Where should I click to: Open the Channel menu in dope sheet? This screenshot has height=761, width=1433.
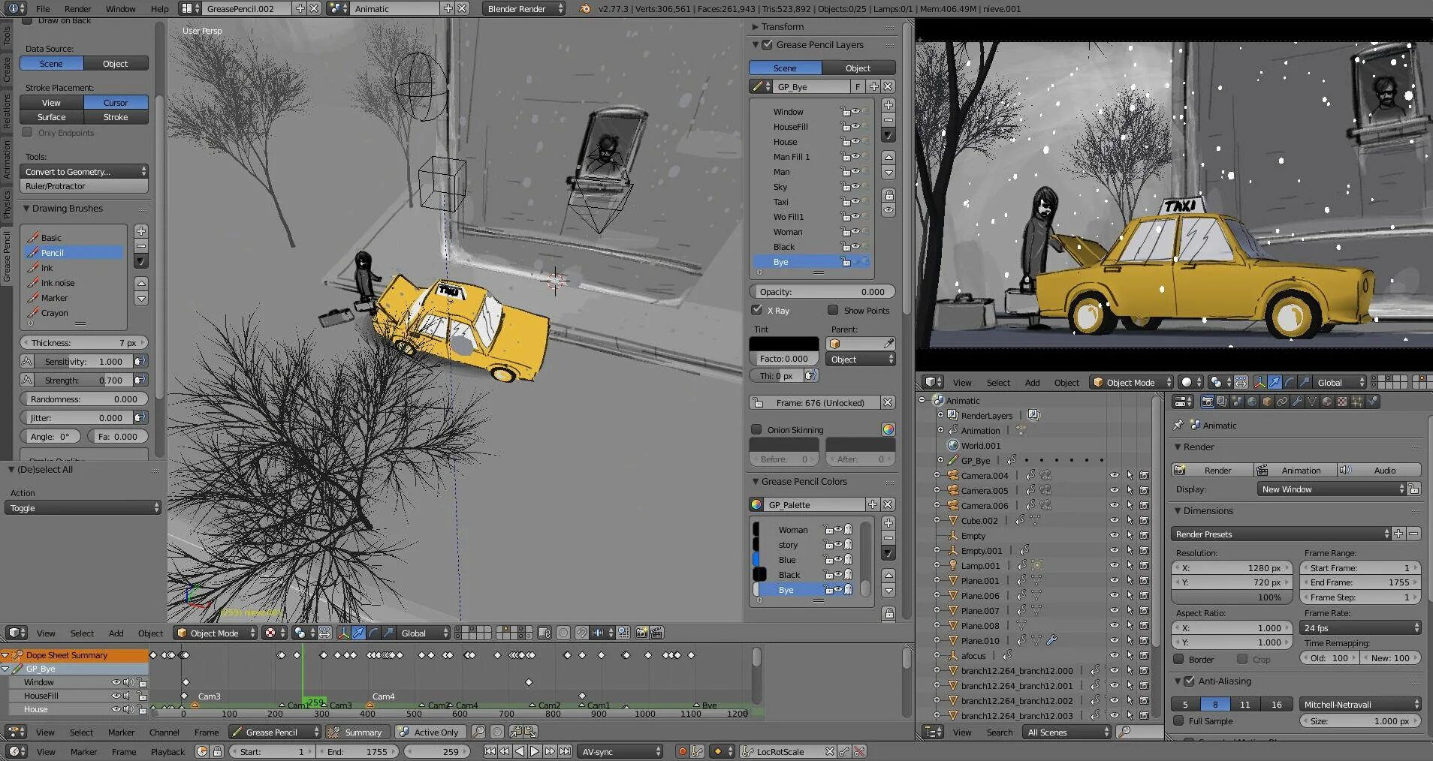point(164,732)
